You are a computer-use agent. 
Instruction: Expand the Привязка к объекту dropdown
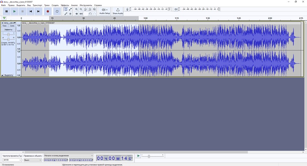32,160
